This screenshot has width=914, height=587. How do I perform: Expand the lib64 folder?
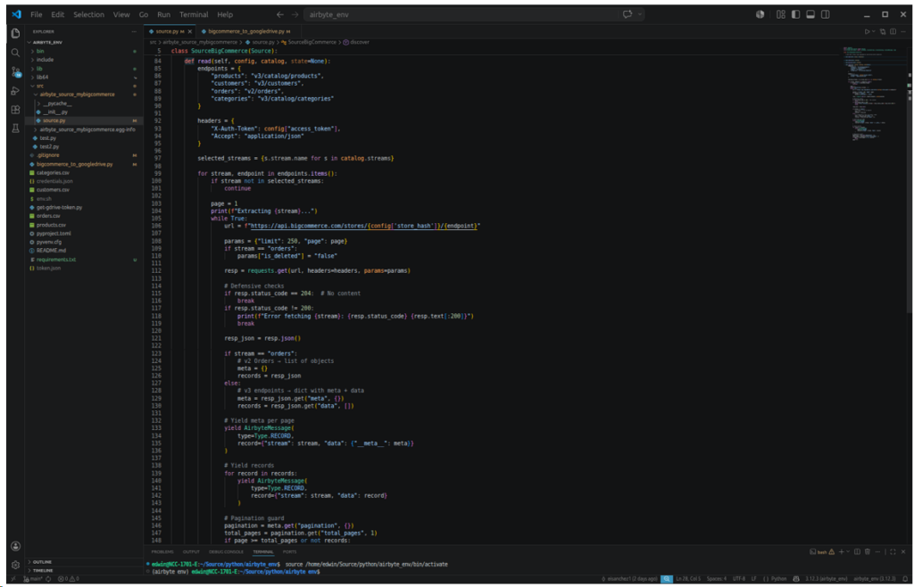pyautogui.click(x=84, y=77)
